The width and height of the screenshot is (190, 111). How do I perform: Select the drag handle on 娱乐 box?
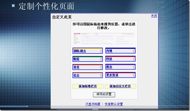tap(134, 67)
